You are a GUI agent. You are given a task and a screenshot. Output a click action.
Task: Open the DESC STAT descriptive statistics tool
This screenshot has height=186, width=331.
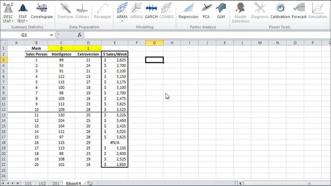click(x=8, y=12)
